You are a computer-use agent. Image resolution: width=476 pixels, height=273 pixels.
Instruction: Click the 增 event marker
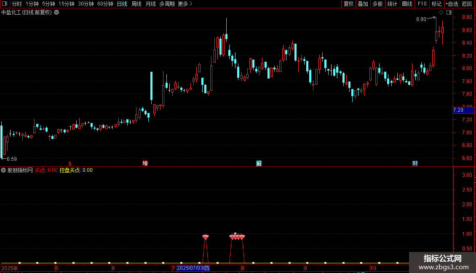point(145,163)
